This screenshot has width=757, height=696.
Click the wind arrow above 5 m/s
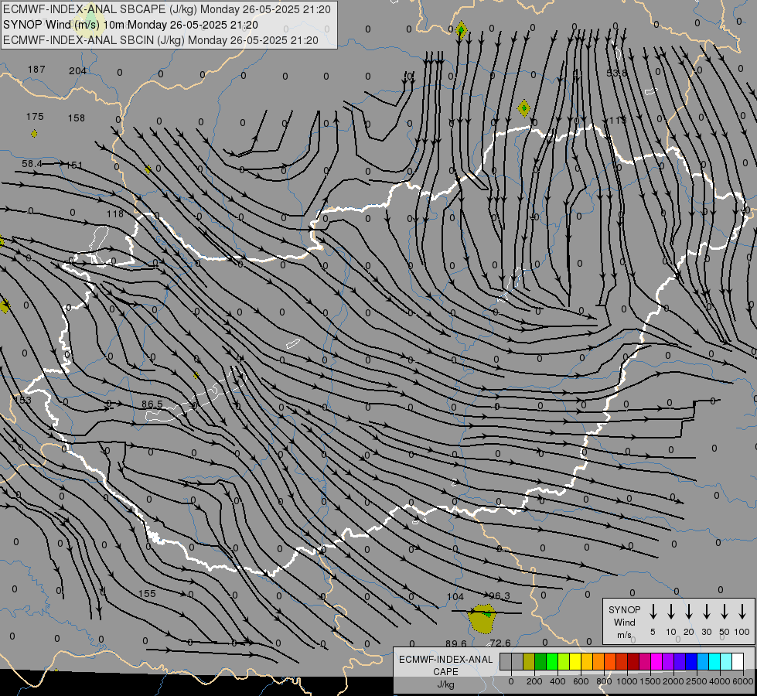coord(653,611)
